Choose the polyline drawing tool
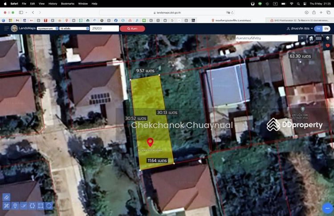Image resolution: width=334 pixels, height=216 pixels. click(23, 206)
